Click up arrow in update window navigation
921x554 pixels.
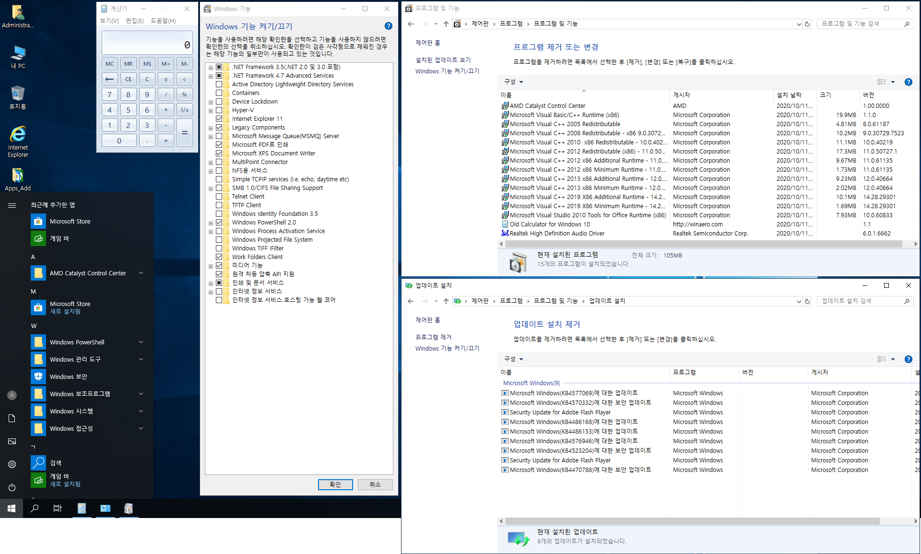pyautogui.click(x=446, y=301)
